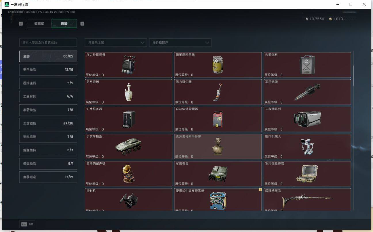Filter by 电子物品 category
Viewport: 373px width, 232px height.
point(48,70)
